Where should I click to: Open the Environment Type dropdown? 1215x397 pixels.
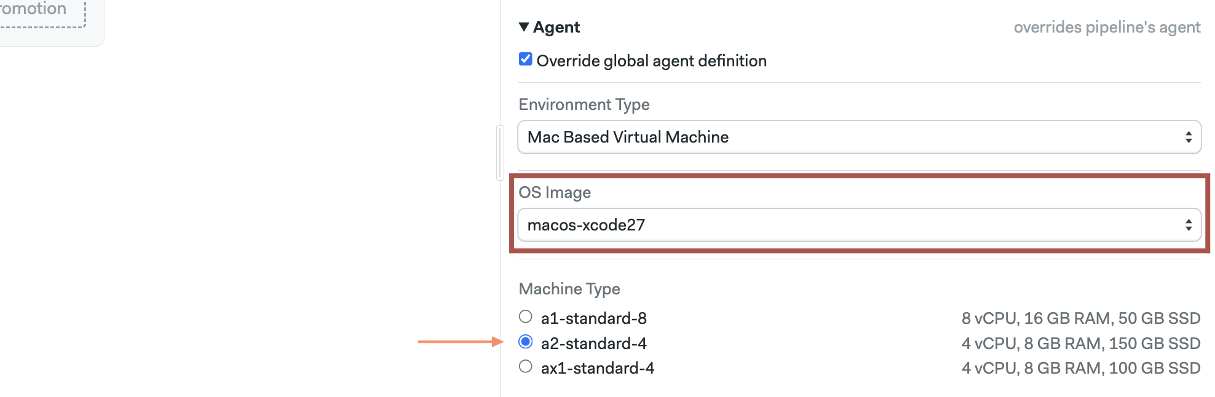point(859,137)
